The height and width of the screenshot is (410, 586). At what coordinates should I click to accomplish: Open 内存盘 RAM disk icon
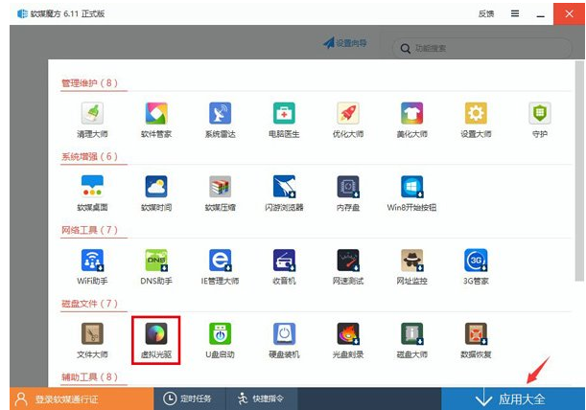pyautogui.click(x=348, y=194)
